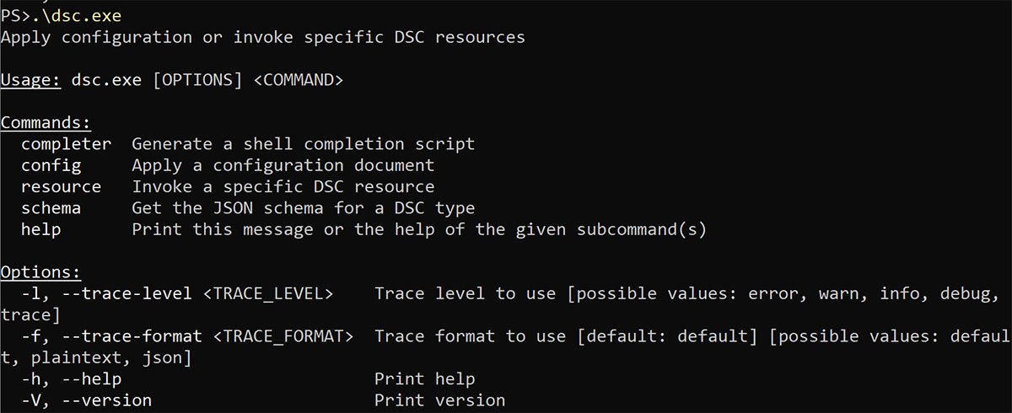Click the underlined Usage: heading

tap(30, 80)
